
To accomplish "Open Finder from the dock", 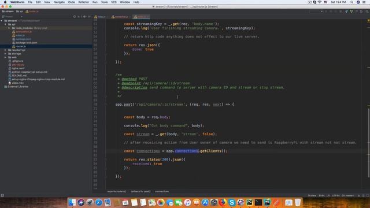I will pos(72,202).
